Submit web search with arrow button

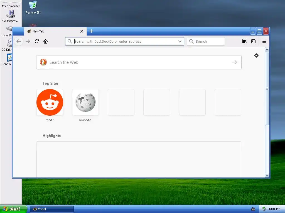[235, 62]
